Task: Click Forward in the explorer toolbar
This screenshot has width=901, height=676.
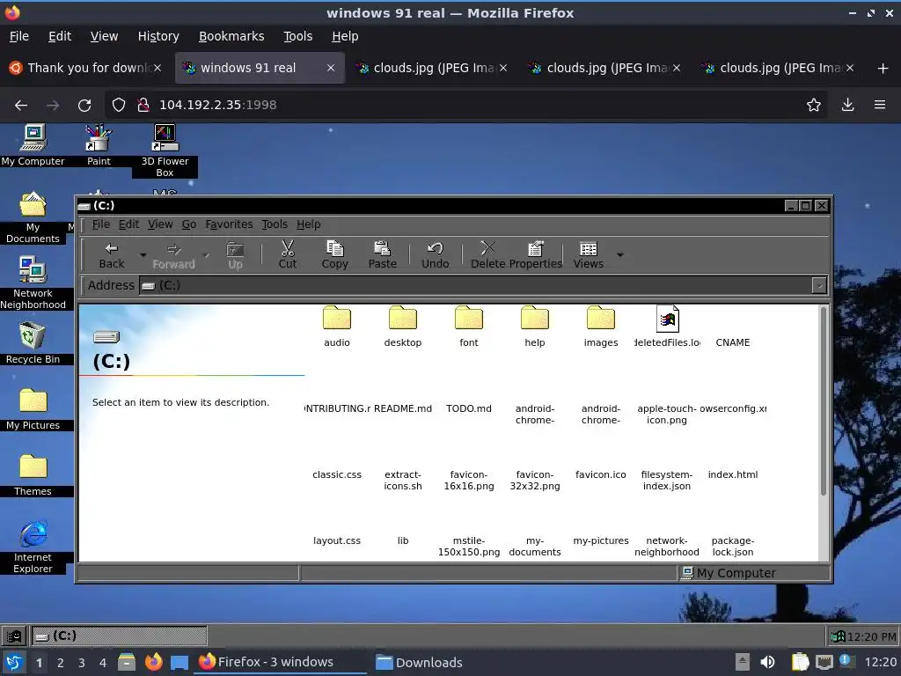Action: tap(173, 255)
